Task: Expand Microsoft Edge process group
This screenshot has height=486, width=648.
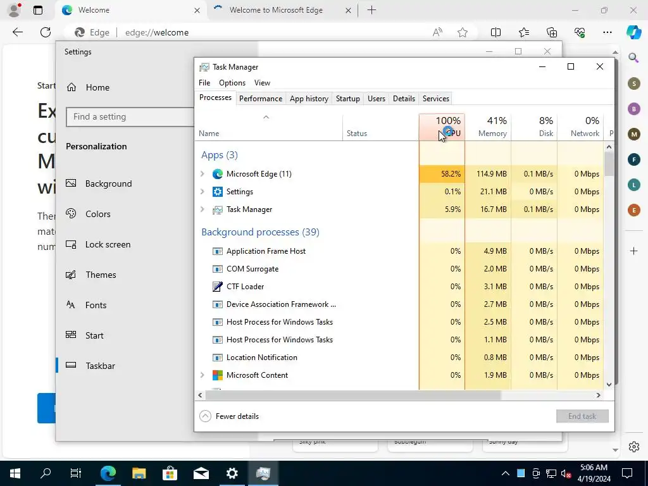Action: [x=202, y=174]
